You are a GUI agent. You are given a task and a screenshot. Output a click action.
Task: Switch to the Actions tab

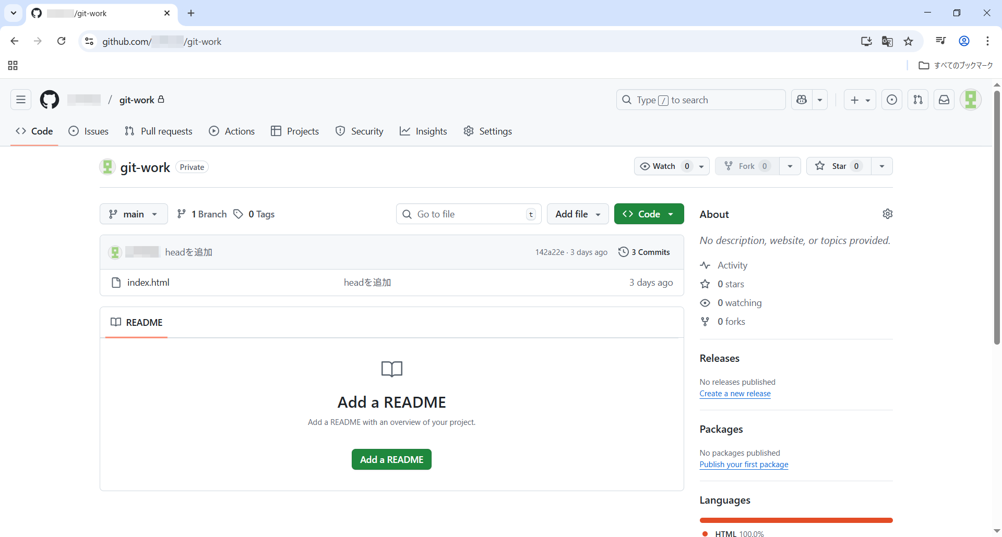[232, 131]
